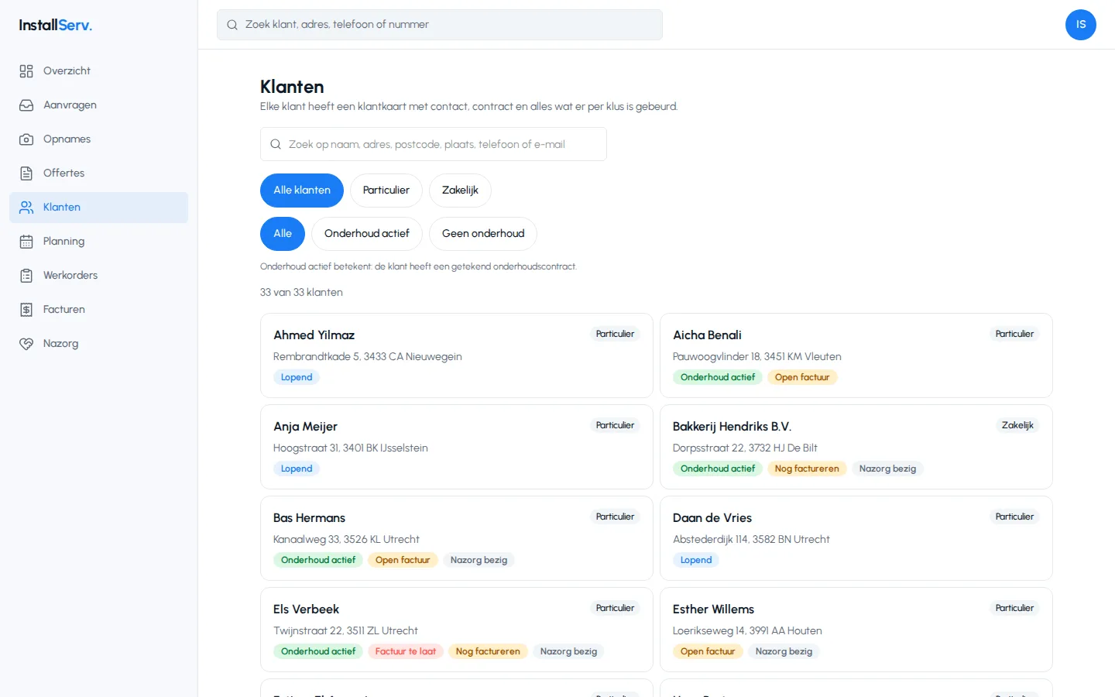Viewport: 1115px width, 697px height.
Task: Focus the global search field at top
Action: click(440, 25)
